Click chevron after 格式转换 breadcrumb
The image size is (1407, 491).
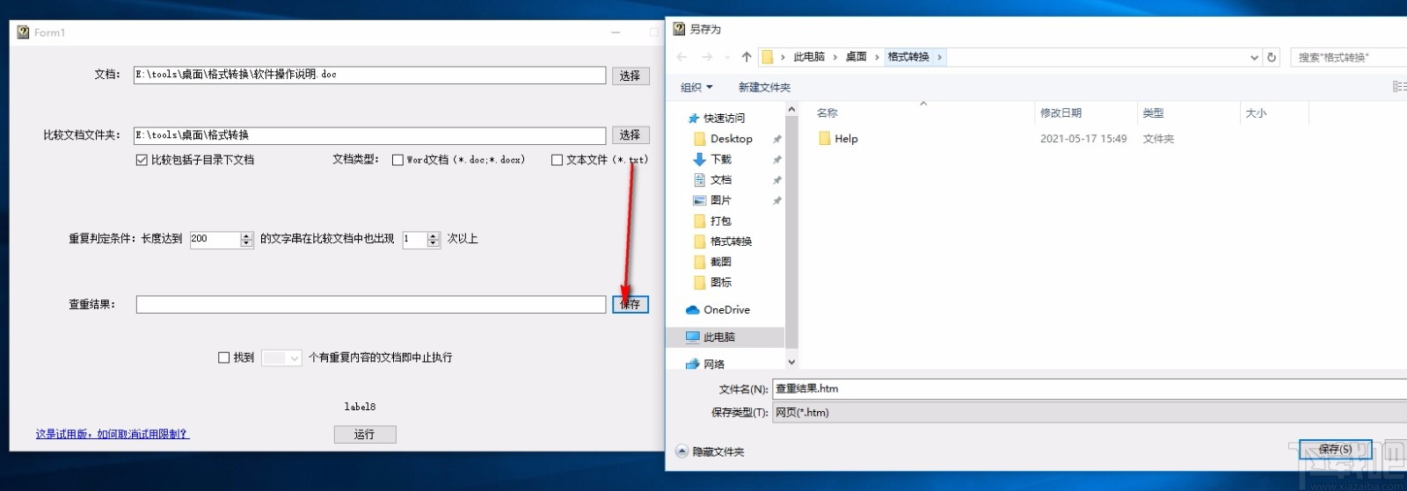(940, 57)
